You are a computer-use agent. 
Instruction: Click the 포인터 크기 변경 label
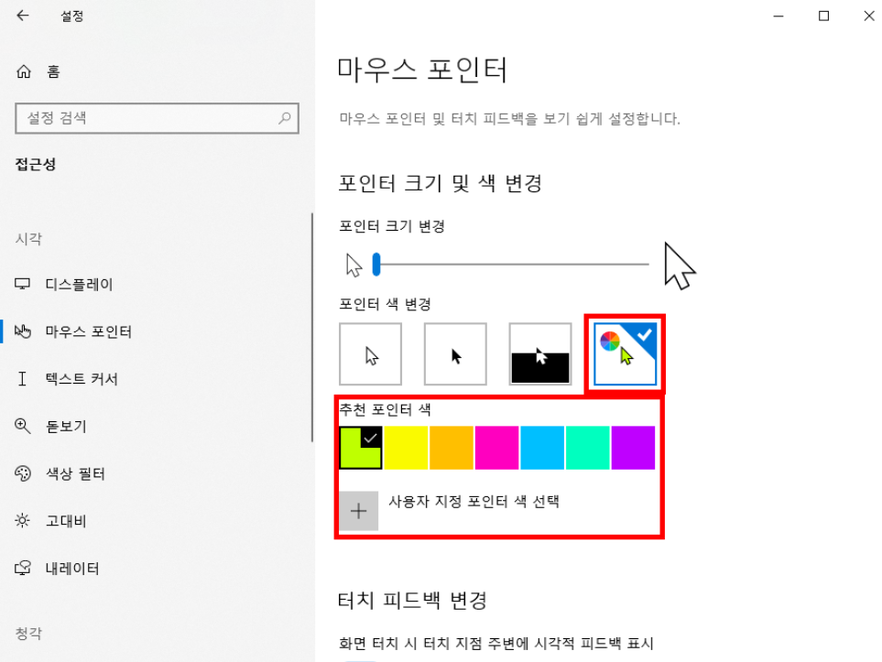[392, 226]
